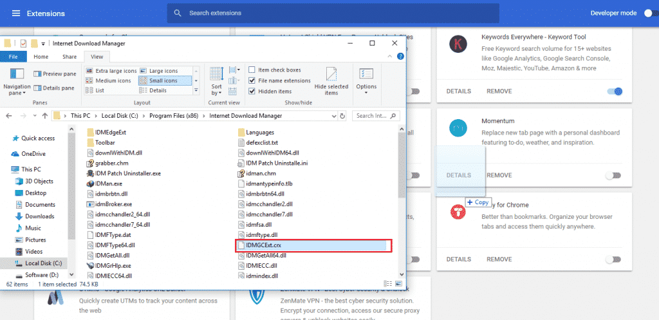Viewport: 659px width, 320px height.
Task: Uncheck File name extensions checkbox
Action: pos(252,80)
